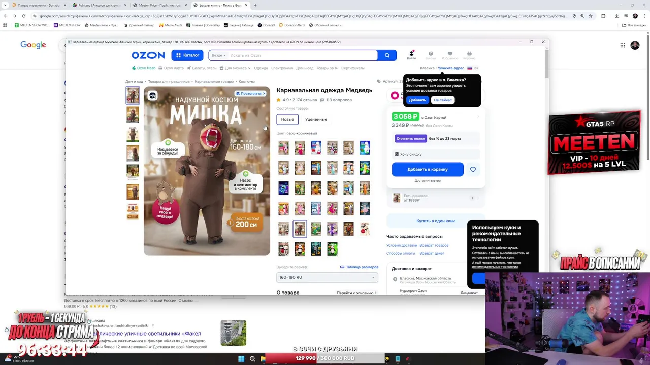Select the first color variant swatch
650x365 pixels.
[x=283, y=148]
